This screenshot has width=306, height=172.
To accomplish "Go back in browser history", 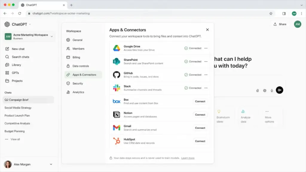I will (x=5, y=13).
